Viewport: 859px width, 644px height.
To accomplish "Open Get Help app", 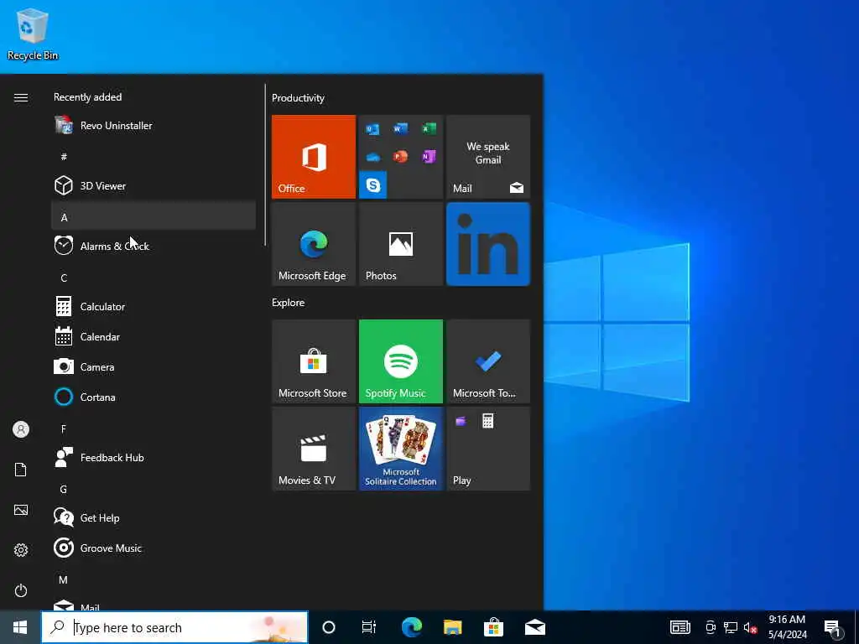I will tap(154, 517).
